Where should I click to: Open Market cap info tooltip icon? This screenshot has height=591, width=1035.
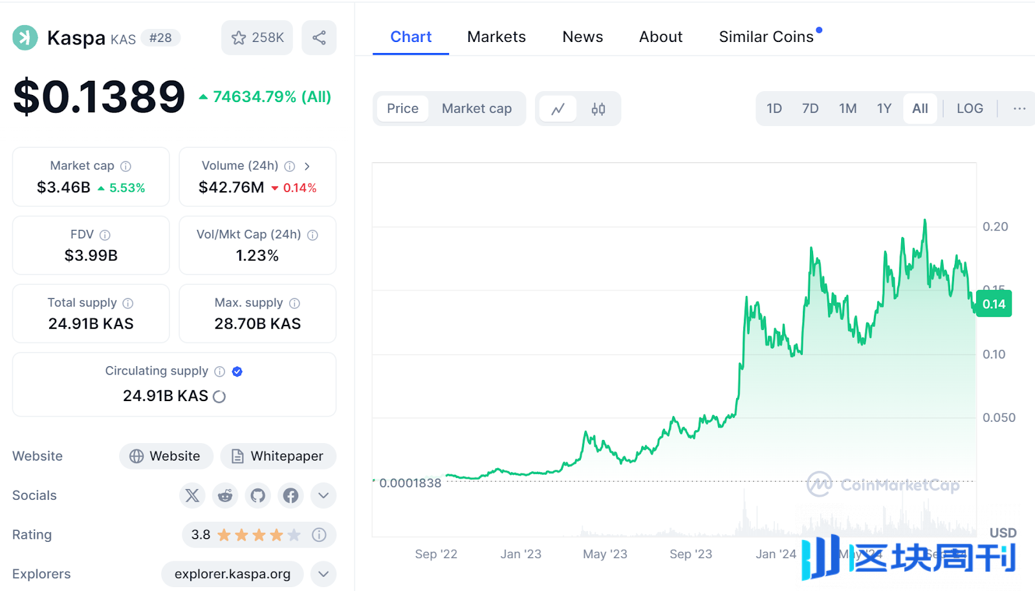point(126,166)
